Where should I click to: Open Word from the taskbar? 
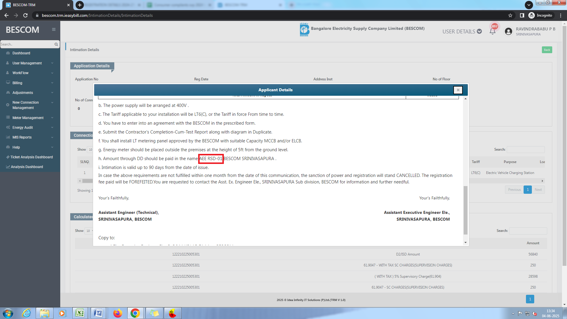[x=98, y=313]
